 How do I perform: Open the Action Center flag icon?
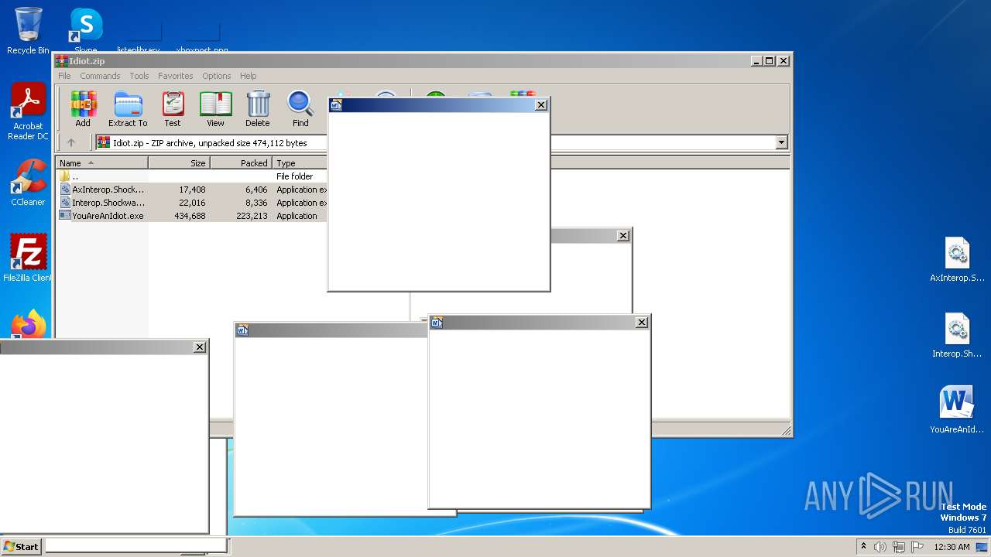pyautogui.click(x=917, y=547)
